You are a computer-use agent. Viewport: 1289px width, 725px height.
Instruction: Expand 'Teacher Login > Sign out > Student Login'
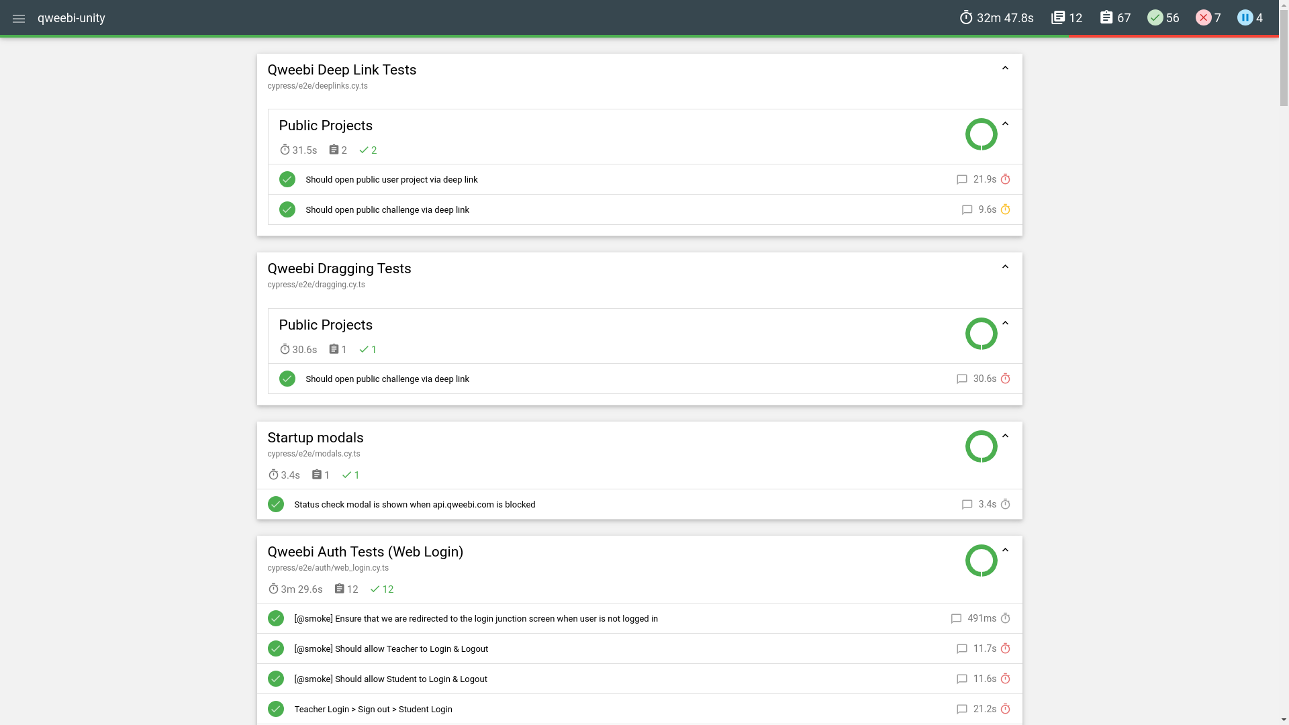point(639,709)
